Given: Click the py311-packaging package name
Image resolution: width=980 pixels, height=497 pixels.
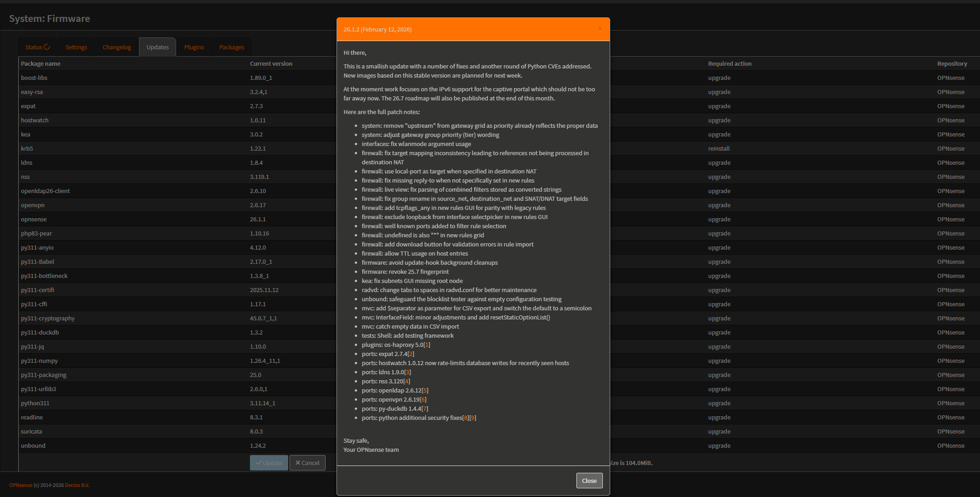Looking at the screenshot, I should pyautogui.click(x=44, y=375).
